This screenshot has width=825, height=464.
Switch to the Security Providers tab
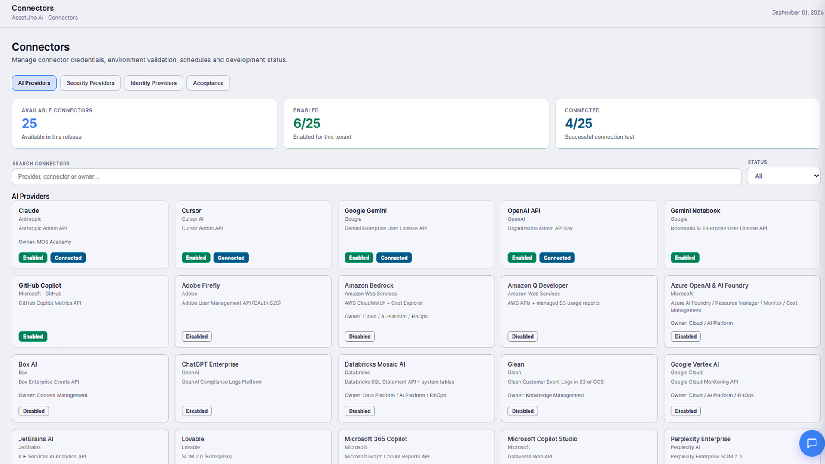pos(91,83)
